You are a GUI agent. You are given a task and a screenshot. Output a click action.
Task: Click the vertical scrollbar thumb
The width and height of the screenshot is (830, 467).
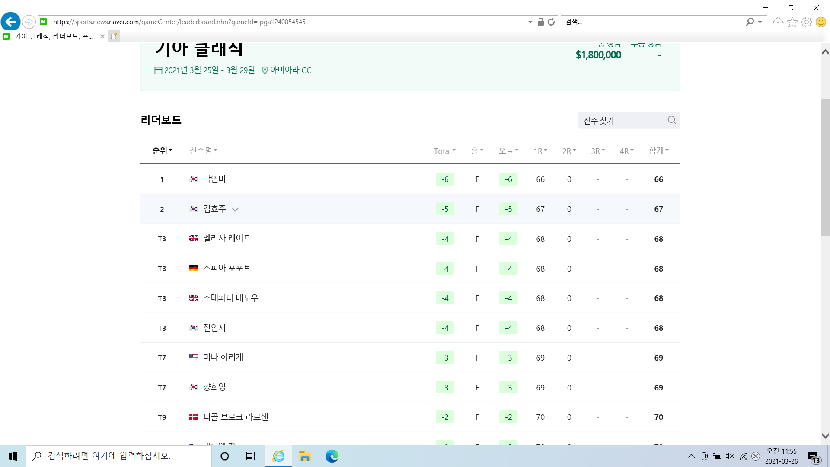pyautogui.click(x=825, y=168)
